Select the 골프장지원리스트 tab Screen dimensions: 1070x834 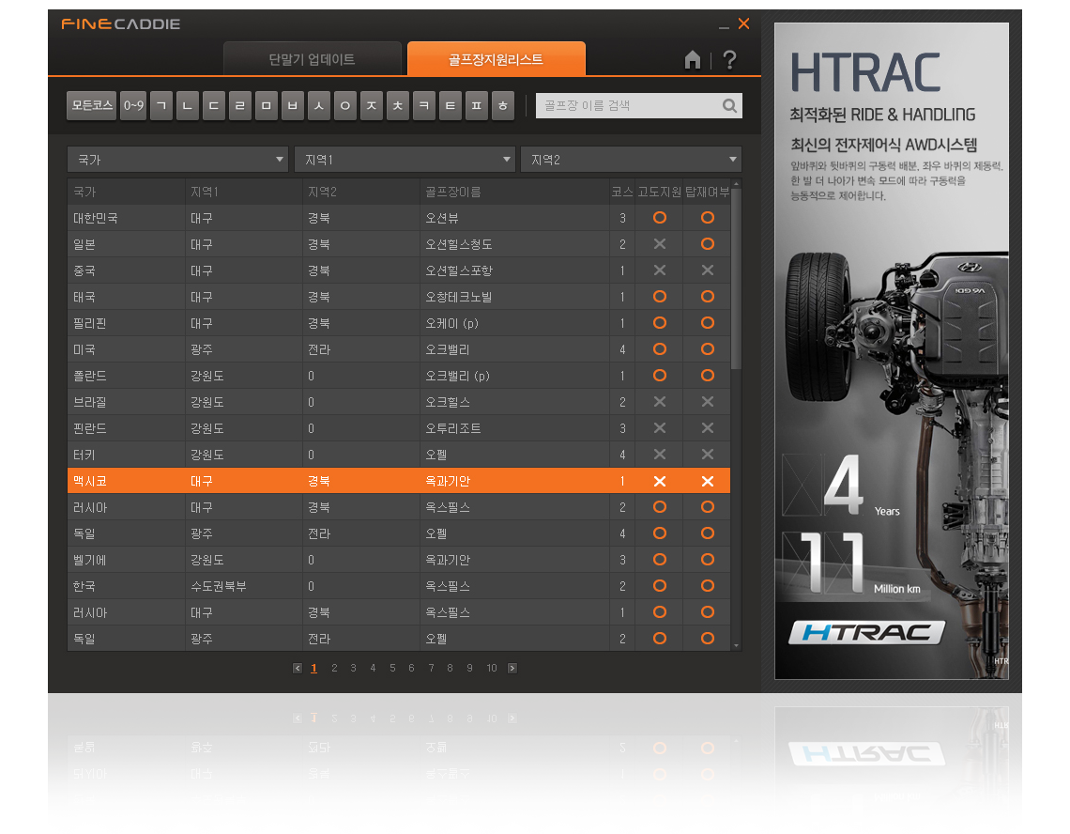pos(497,59)
